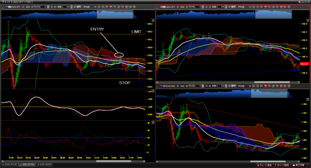Click the first tool icon in USD/JPY chart toolbar
The height and width of the screenshot is (168, 311).
(254, 7)
